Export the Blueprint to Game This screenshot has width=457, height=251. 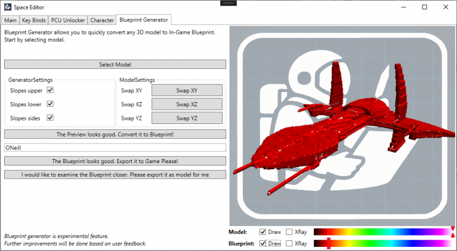click(x=115, y=161)
